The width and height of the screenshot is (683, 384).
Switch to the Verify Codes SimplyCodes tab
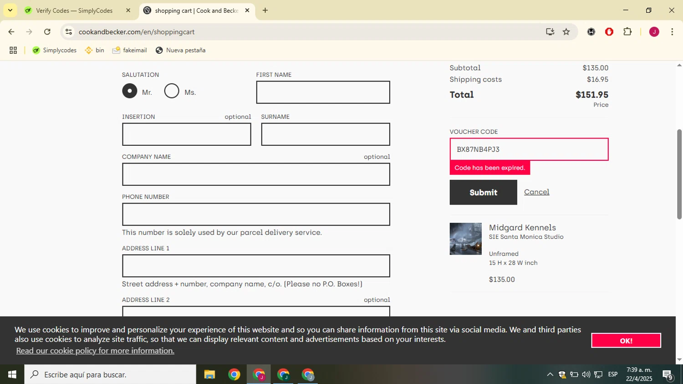(x=74, y=10)
